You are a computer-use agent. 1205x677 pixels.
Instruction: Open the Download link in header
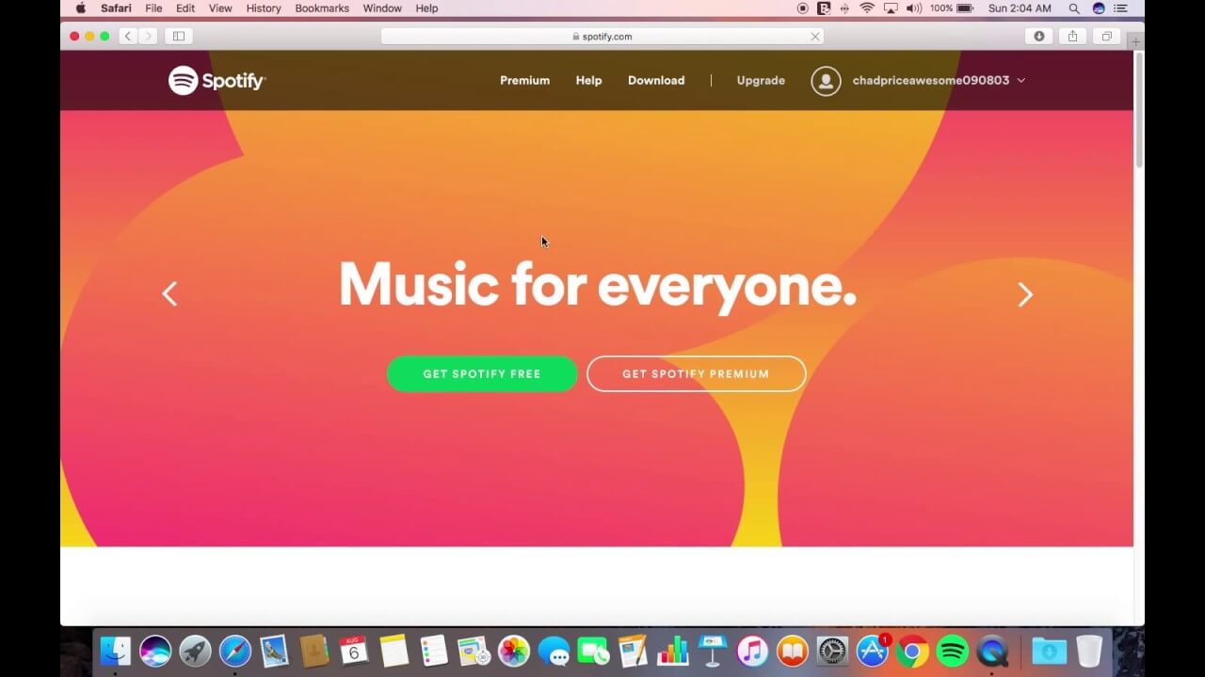656,81
